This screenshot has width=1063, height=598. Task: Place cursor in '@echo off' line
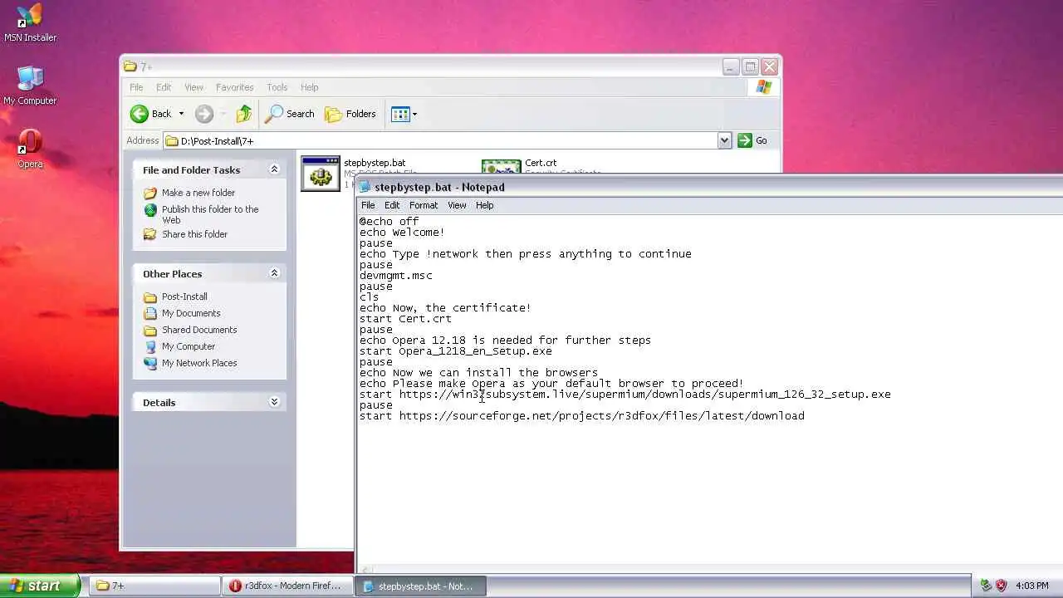point(389,222)
